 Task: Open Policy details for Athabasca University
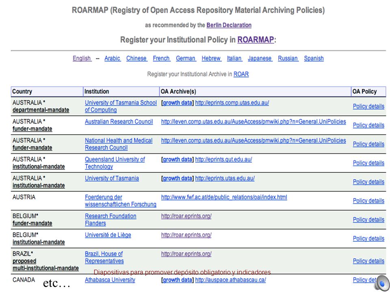(x=365, y=280)
